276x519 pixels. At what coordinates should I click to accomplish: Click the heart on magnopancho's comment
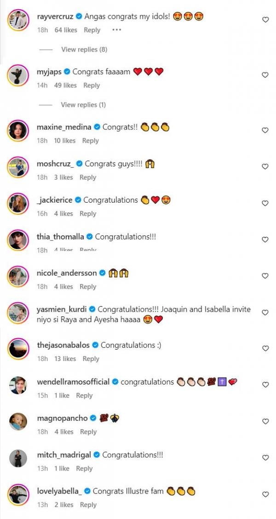[265, 421]
